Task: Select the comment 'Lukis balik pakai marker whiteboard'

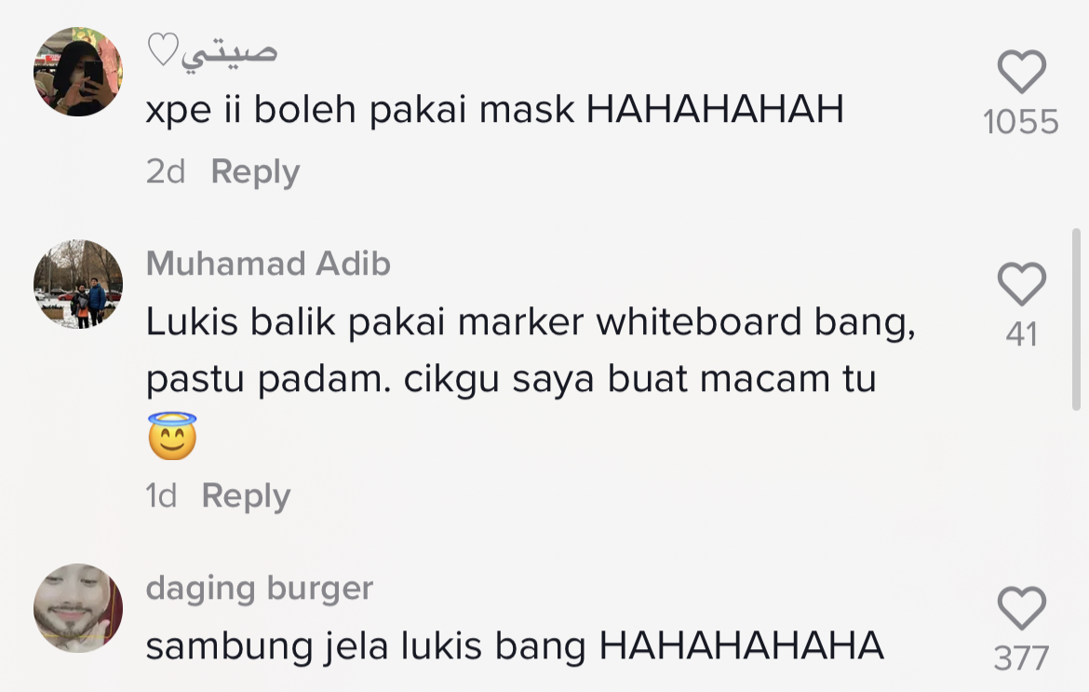Action: pos(474,322)
